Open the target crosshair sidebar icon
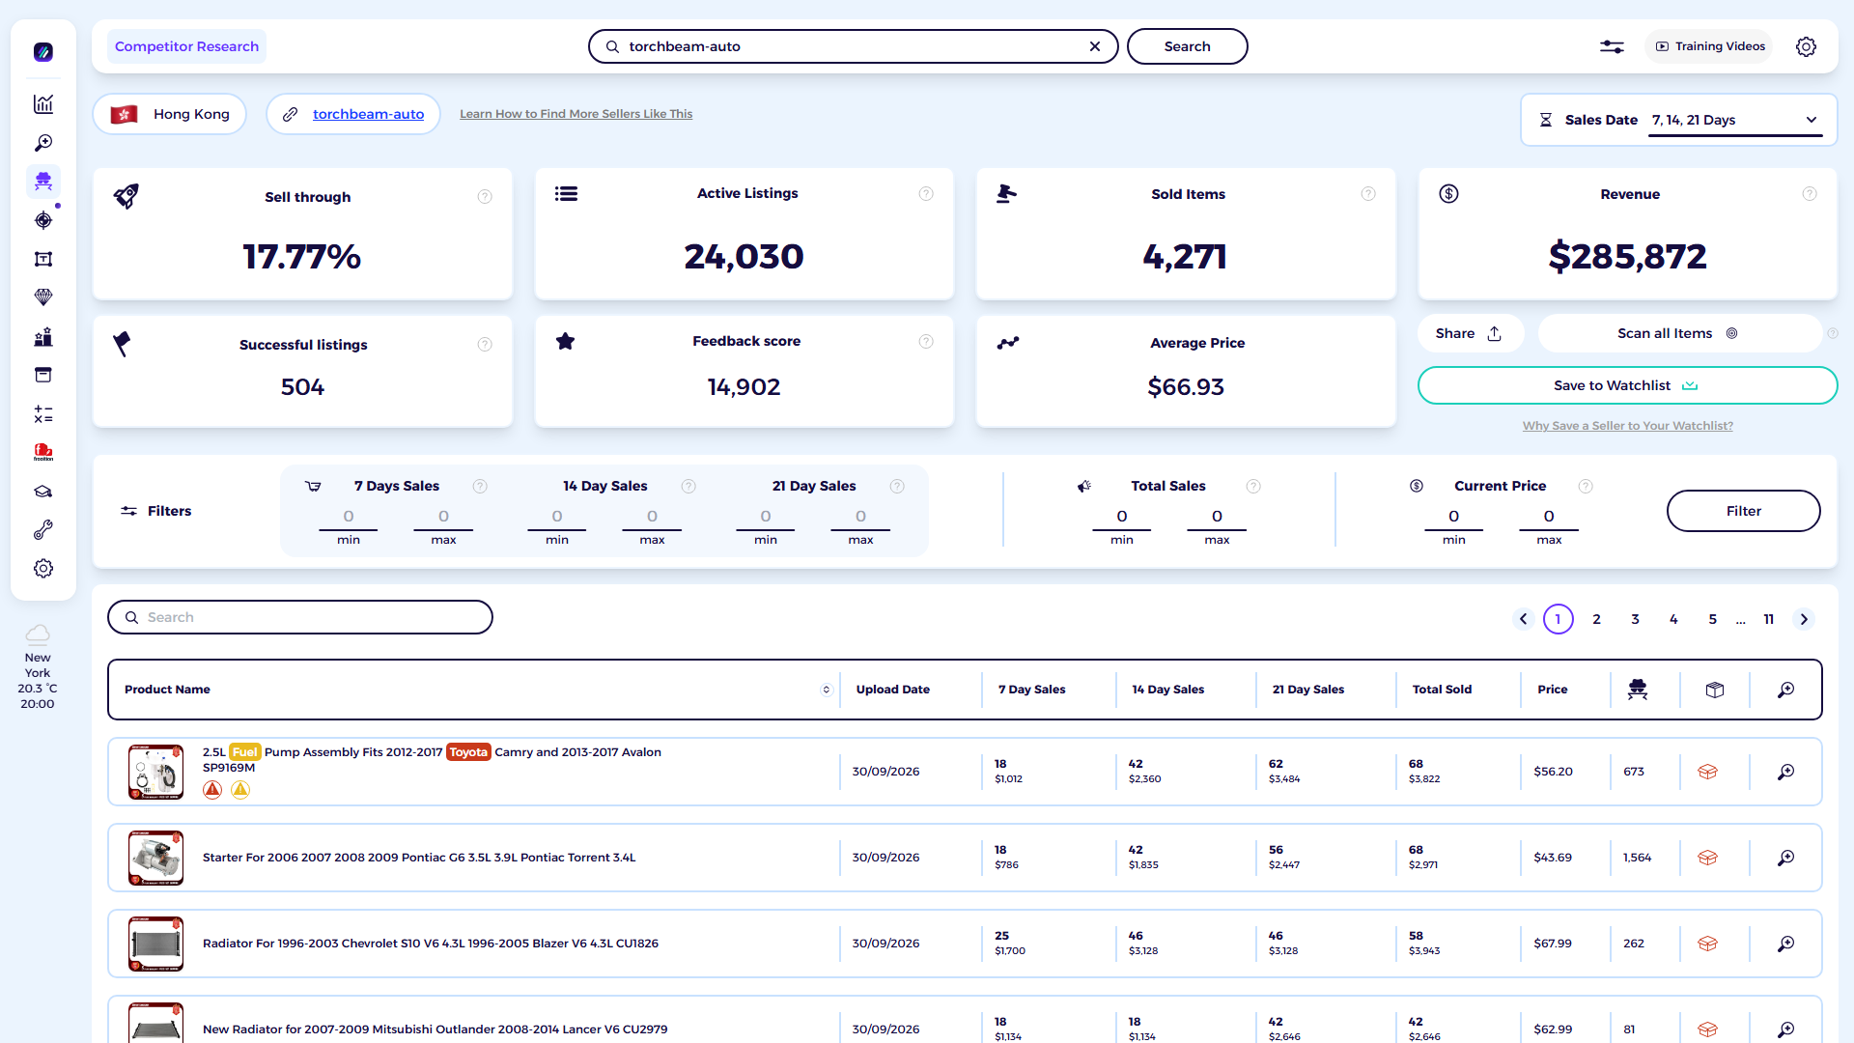This screenshot has width=1854, height=1043. click(x=43, y=220)
